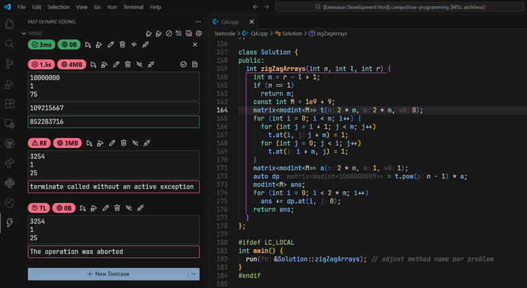The image size is (527, 288).
Task: Run all testcases in Judge header
Action: 148,34
